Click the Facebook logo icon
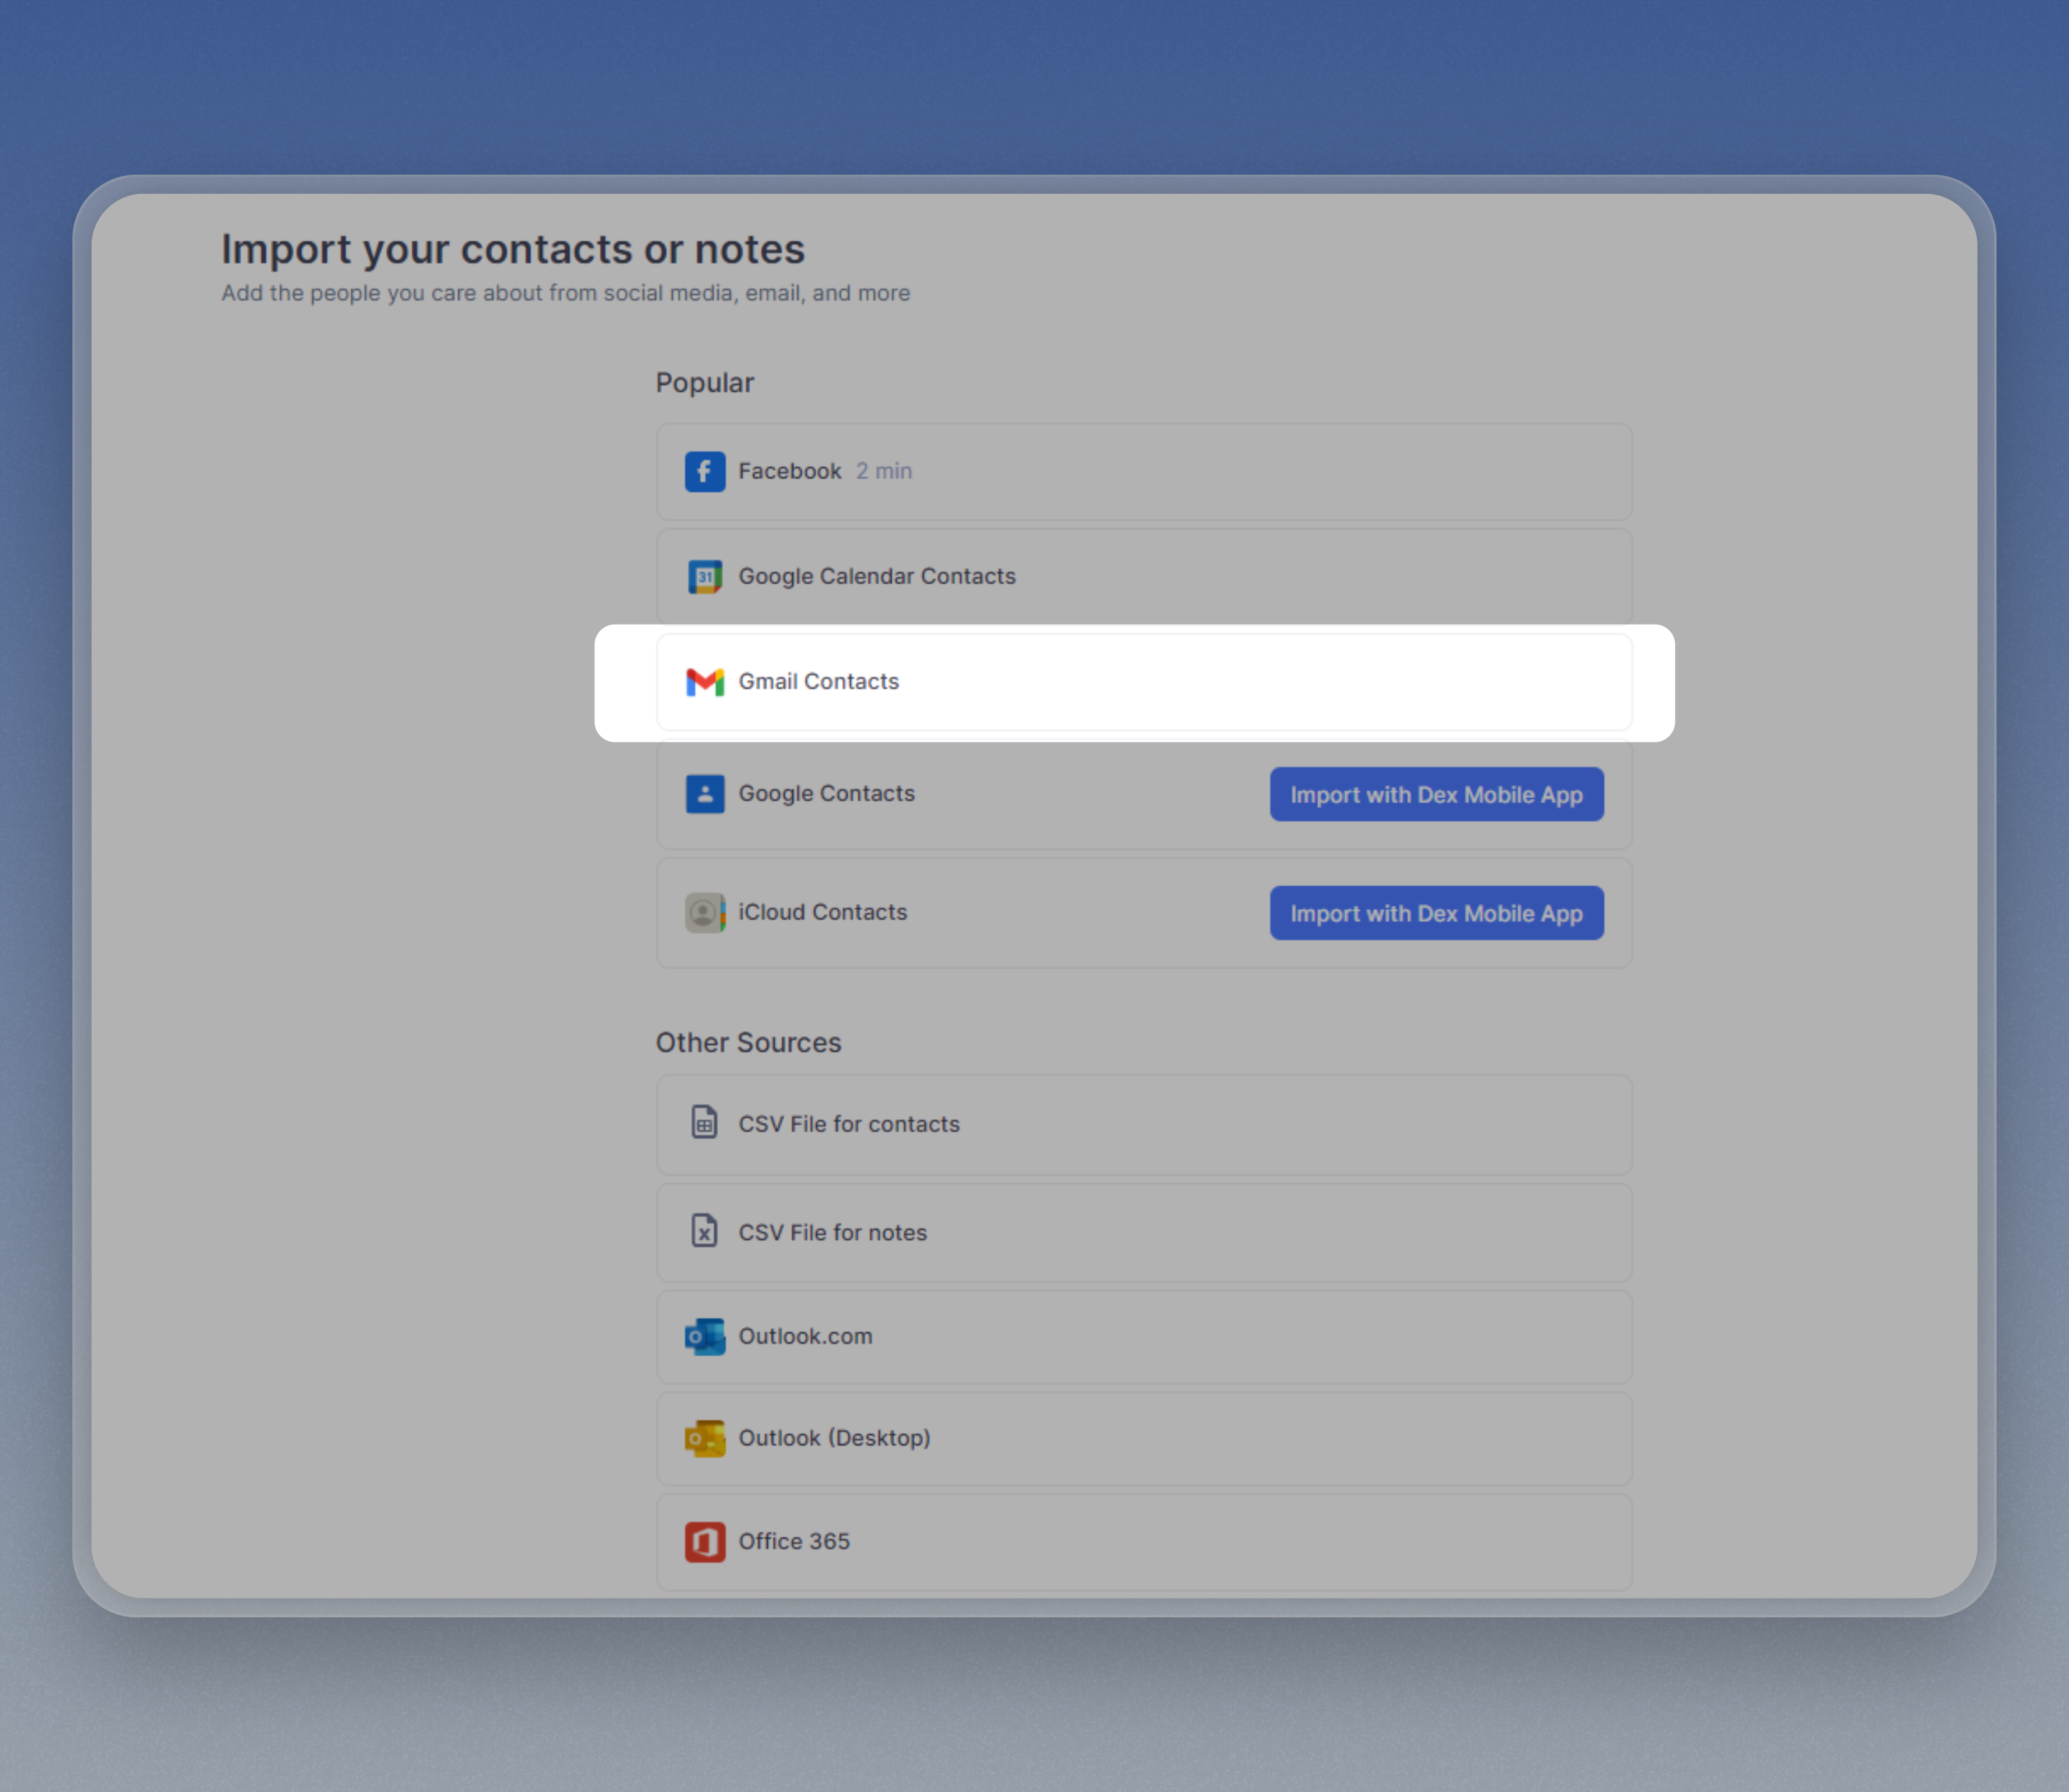Screen dimensions: 2069x1792 tap(704, 471)
